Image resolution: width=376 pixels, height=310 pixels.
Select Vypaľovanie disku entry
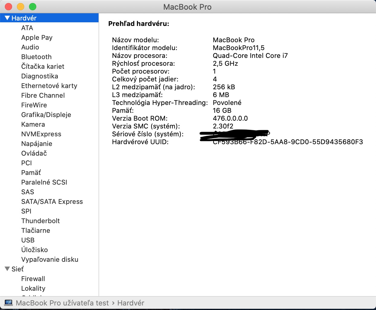pos(50,259)
